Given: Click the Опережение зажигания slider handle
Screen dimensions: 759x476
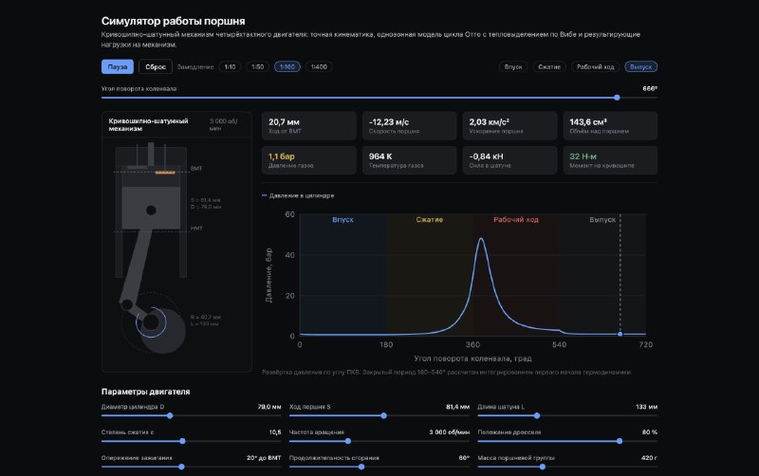Looking at the screenshot, I should click(181, 467).
